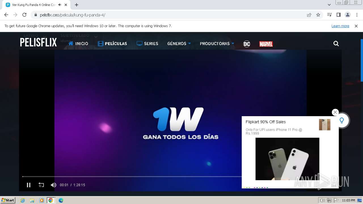363x204 pixels.
Task: Mute the tab audio icon
Action: pos(60,5)
